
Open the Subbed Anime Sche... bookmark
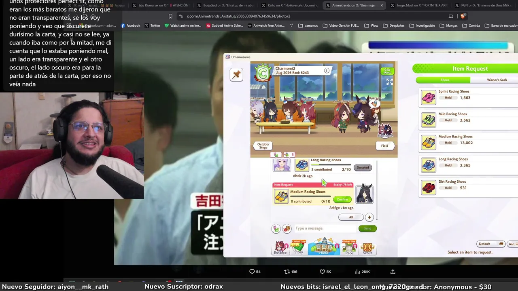(x=225, y=25)
